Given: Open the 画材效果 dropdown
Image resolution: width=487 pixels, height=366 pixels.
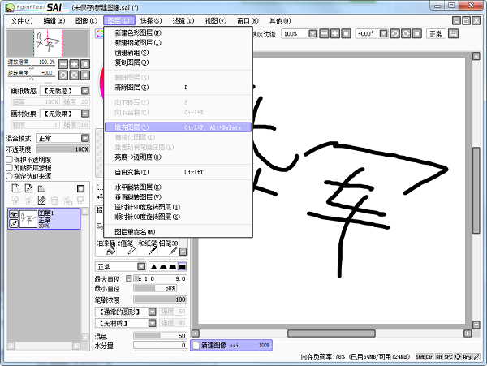Looking at the screenshot, I should pos(85,114).
